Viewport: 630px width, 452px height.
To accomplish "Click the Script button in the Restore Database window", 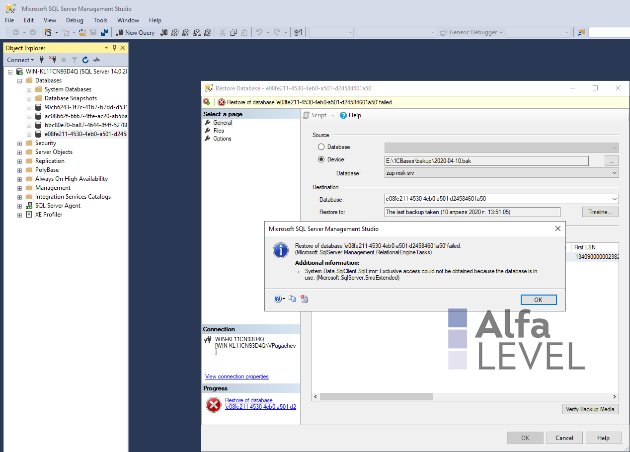I will 315,115.
